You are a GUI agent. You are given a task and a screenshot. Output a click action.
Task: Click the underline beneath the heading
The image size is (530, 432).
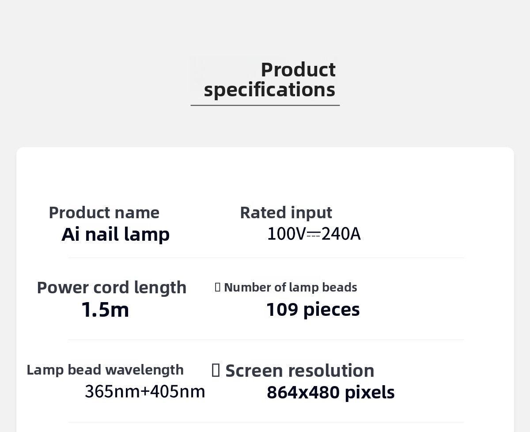(x=265, y=106)
